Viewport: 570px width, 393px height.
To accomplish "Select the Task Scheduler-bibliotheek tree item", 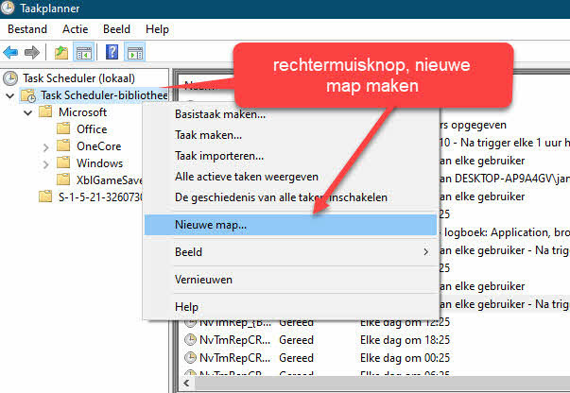I will [x=104, y=95].
